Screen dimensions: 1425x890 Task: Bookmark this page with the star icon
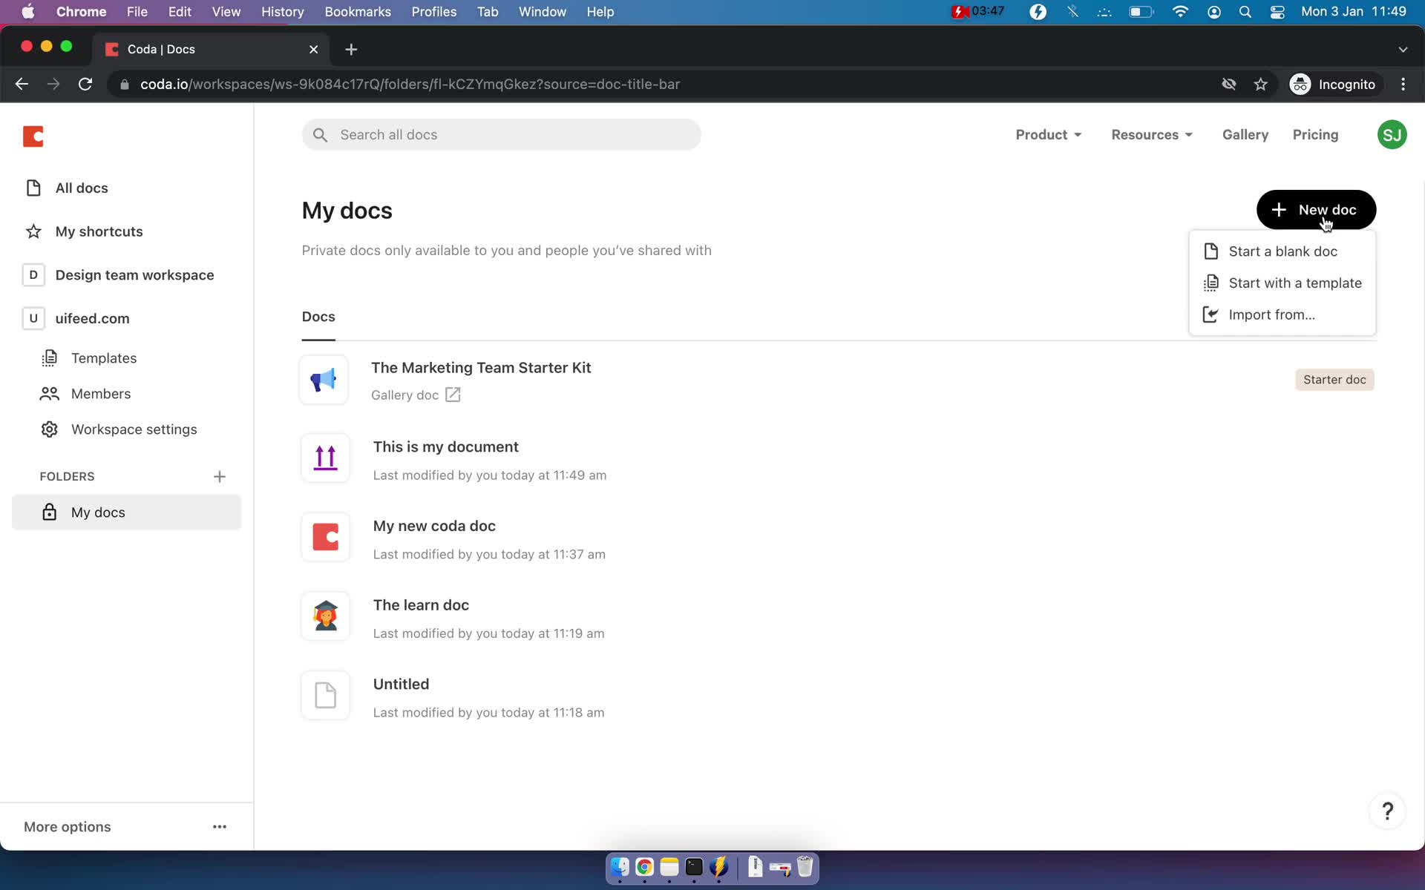1260,85
